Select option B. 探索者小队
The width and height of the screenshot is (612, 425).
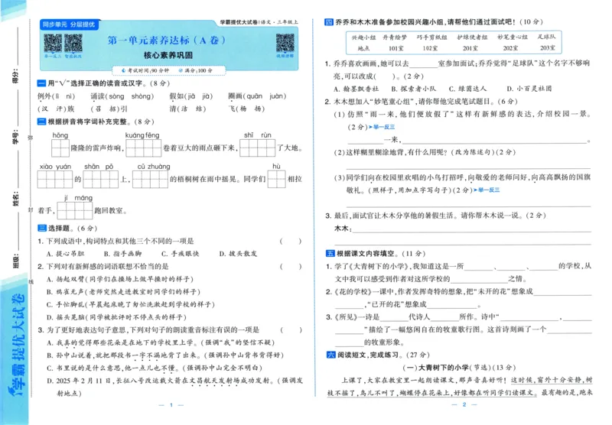tap(414, 89)
